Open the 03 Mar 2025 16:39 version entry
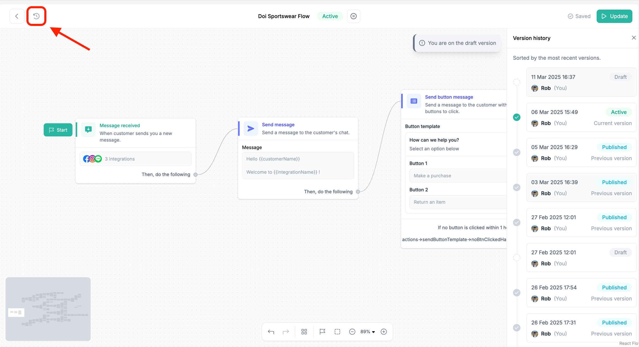 (x=581, y=188)
